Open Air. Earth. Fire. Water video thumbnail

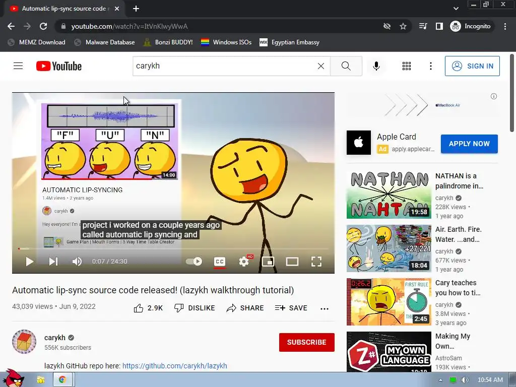pyautogui.click(x=389, y=248)
